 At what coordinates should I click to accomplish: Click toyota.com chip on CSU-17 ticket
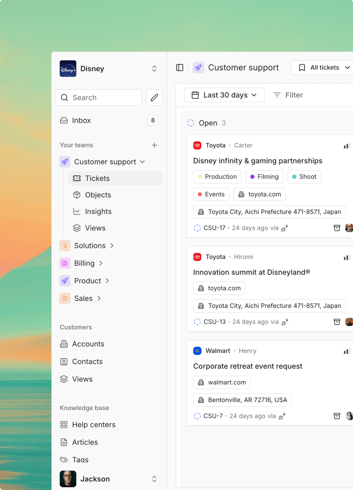[x=260, y=195]
